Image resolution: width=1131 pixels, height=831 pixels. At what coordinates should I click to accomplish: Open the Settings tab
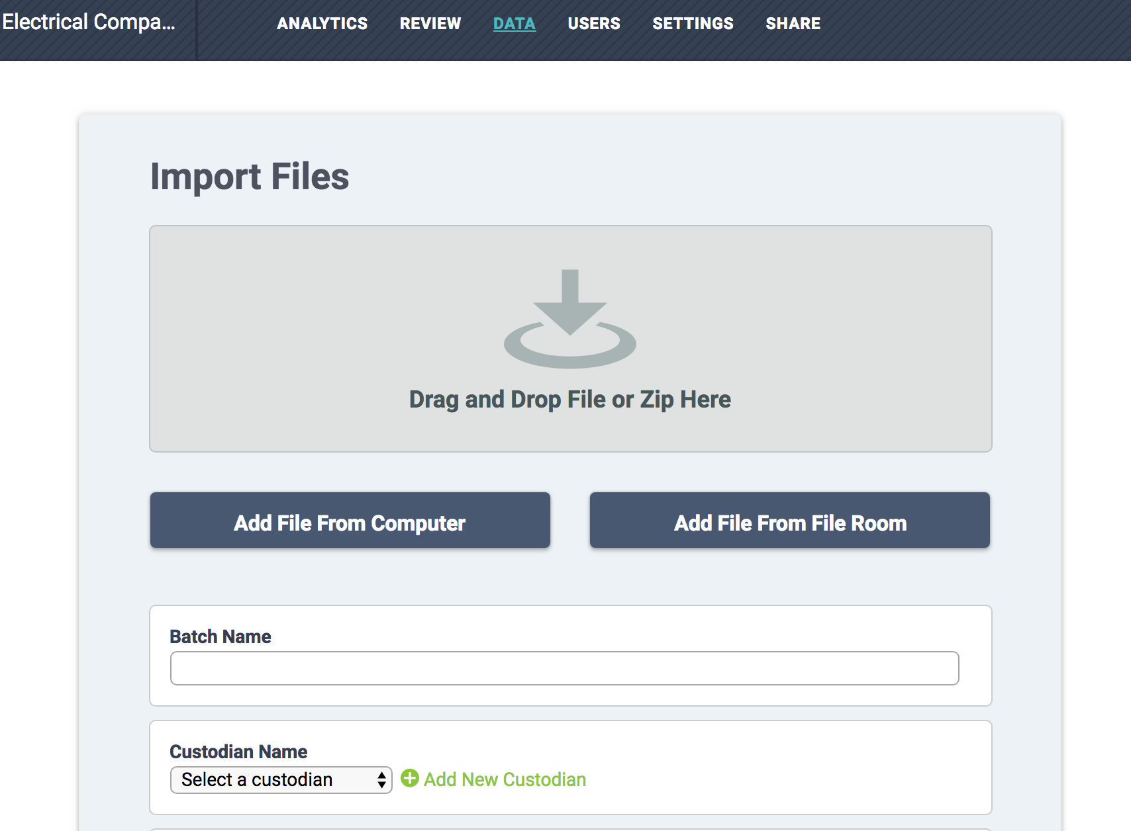click(x=693, y=24)
